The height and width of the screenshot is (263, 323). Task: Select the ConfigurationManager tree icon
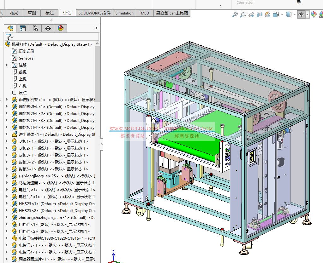tap(35, 28)
